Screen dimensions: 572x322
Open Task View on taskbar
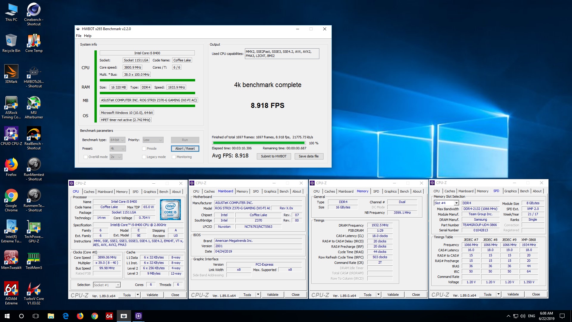36,316
